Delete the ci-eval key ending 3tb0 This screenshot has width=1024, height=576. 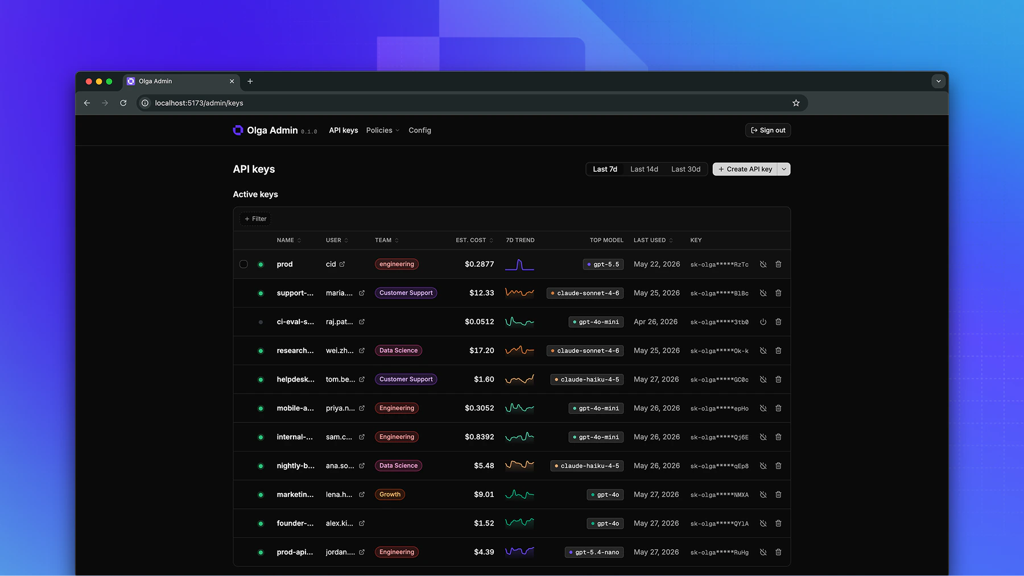click(778, 322)
